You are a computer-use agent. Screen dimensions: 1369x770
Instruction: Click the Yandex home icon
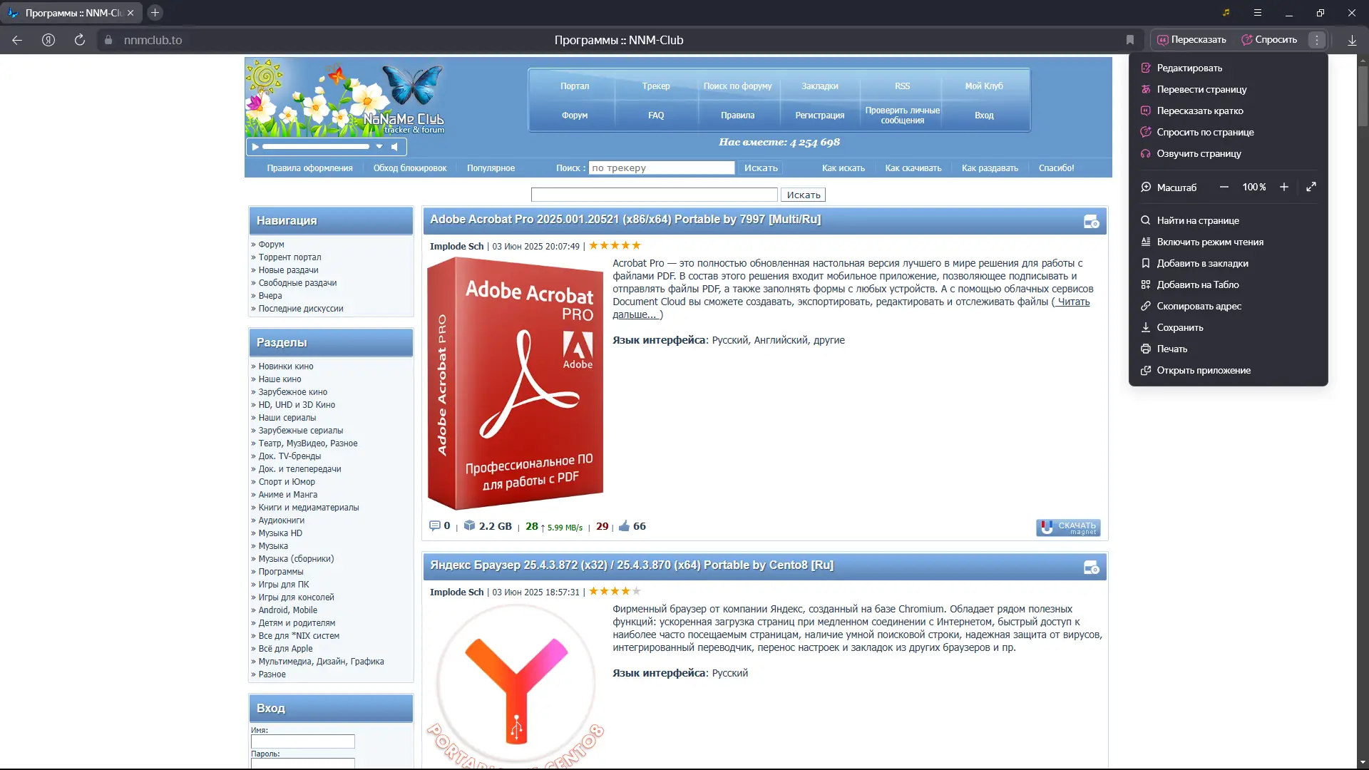click(x=48, y=40)
